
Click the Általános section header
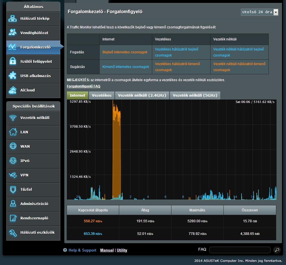click(34, 7)
